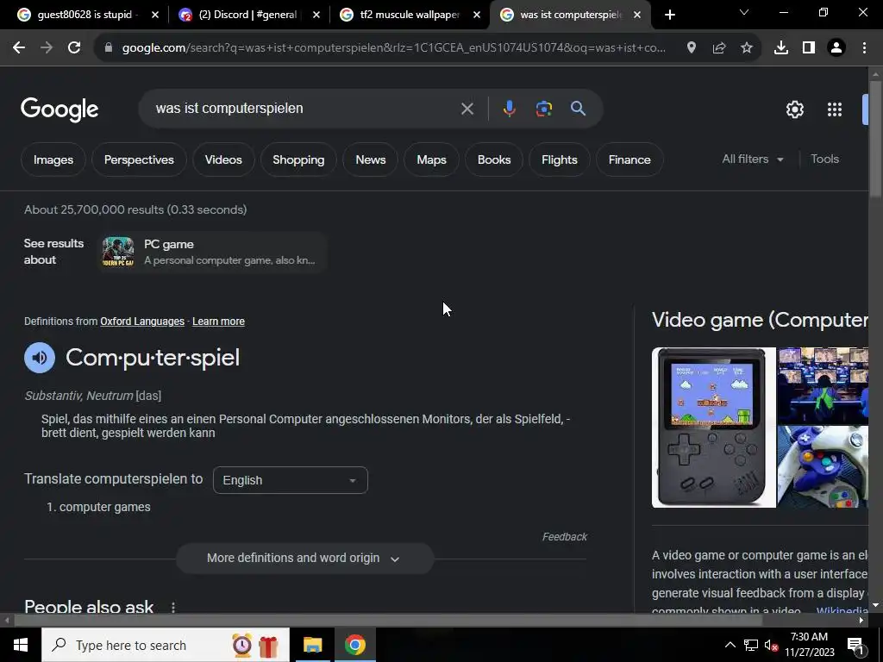The width and height of the screenshot is (883, 662).
Task: Share this page icon
Action: 718,48
